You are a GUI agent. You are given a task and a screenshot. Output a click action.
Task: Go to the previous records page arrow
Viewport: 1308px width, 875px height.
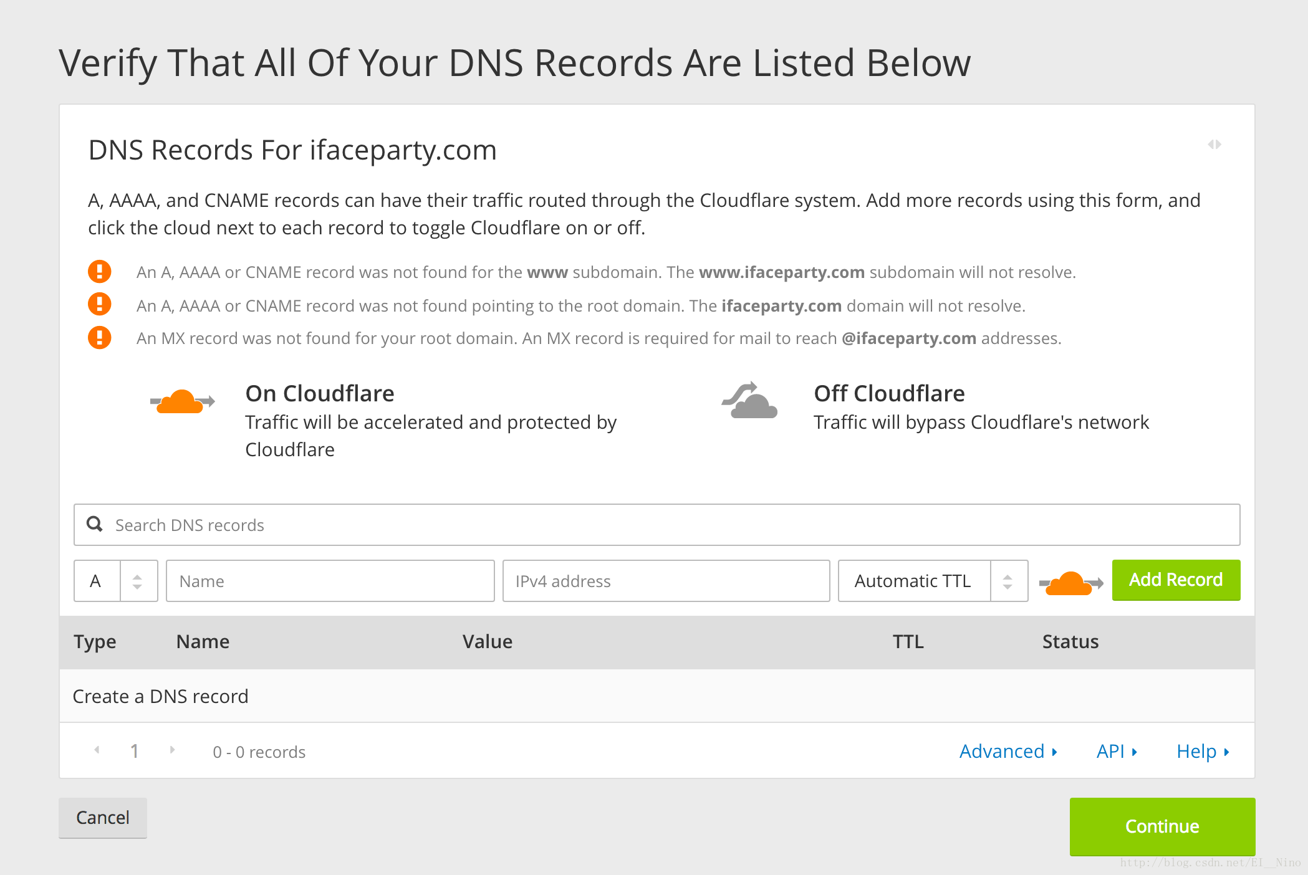(x=97, y=750)
